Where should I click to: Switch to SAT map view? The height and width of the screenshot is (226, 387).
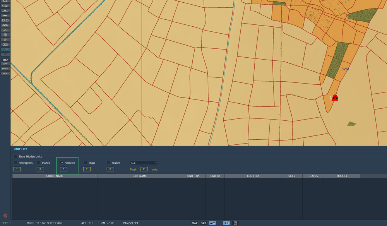(x=204, y=223)
